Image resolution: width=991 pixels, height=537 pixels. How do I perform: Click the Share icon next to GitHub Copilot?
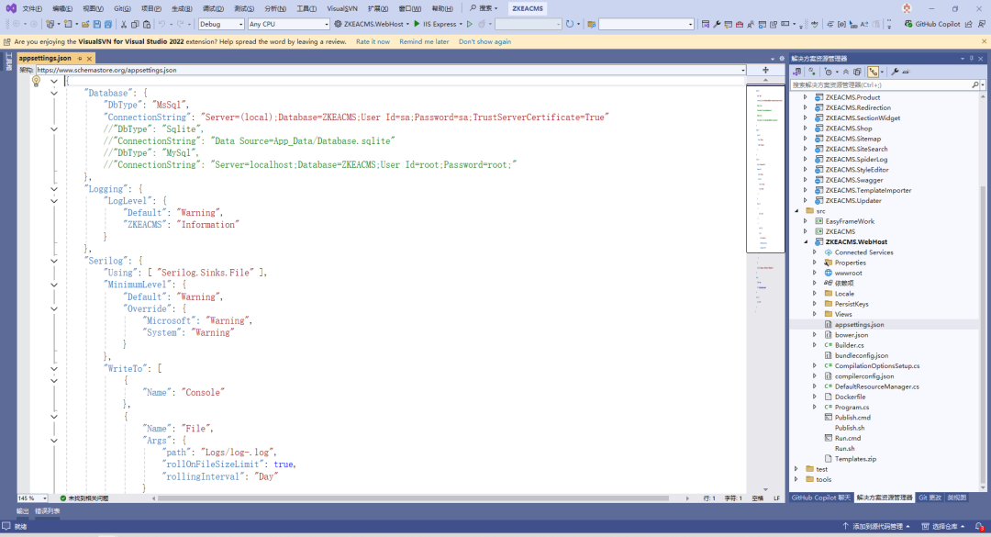pos(969,24)
